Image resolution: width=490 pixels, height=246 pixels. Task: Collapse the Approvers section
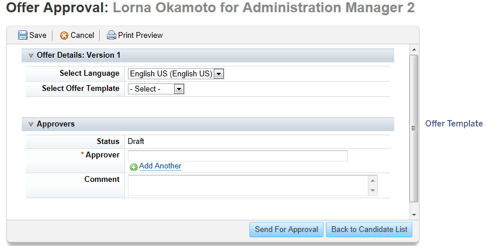point(30,124)
